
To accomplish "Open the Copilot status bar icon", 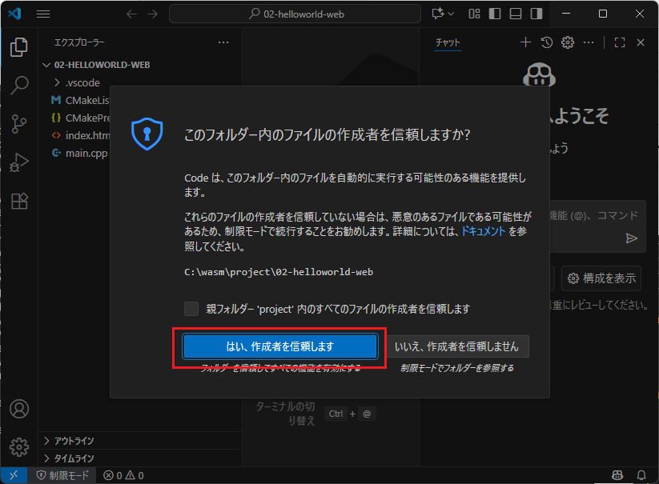I will click(617, 475).
